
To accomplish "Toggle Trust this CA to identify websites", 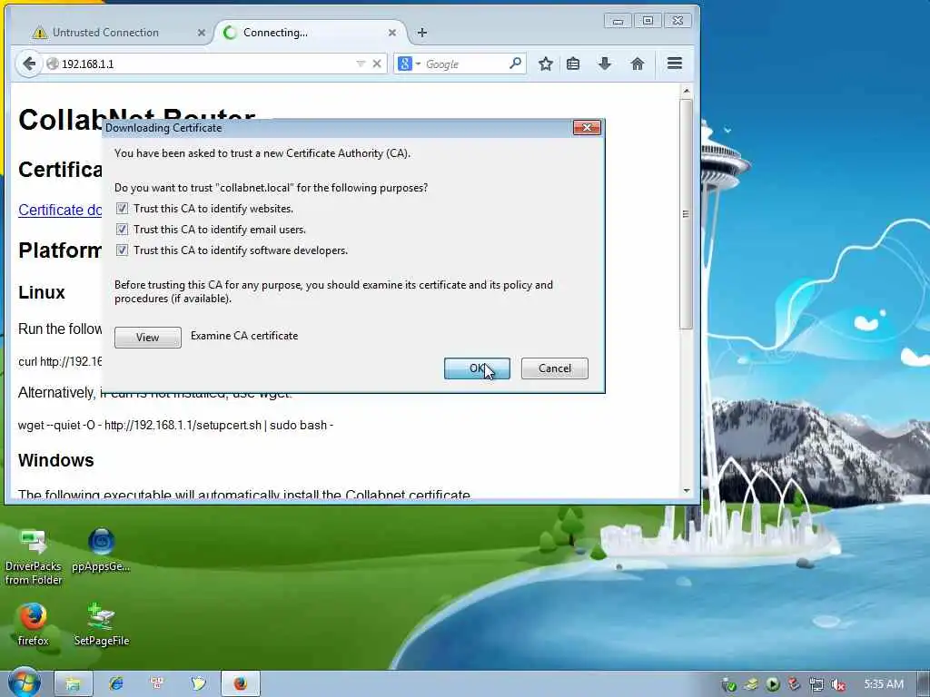I will [122, 208].
